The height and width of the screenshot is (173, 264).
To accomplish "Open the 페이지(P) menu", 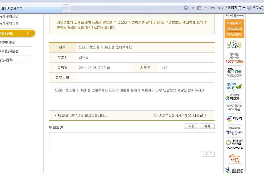I will [x=233, y=8].
